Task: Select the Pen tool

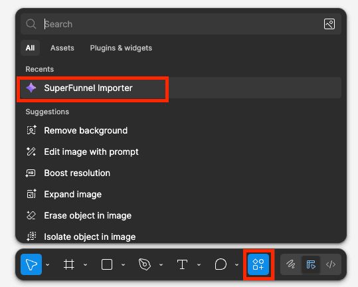Action: (145, 264)
